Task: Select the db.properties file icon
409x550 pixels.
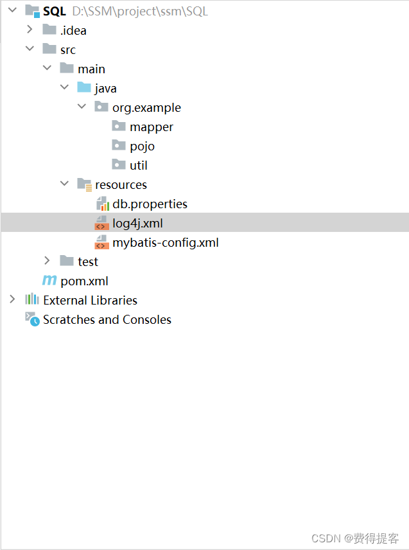Action: click(x=101, y=204)
